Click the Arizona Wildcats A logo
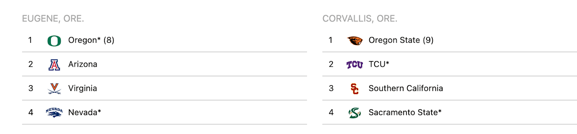Viewport: 577px width, 134px height. [x=54, y=65]
